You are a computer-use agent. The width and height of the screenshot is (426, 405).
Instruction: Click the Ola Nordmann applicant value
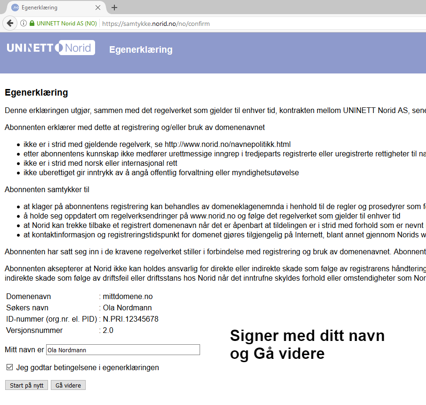pos(127,308)
